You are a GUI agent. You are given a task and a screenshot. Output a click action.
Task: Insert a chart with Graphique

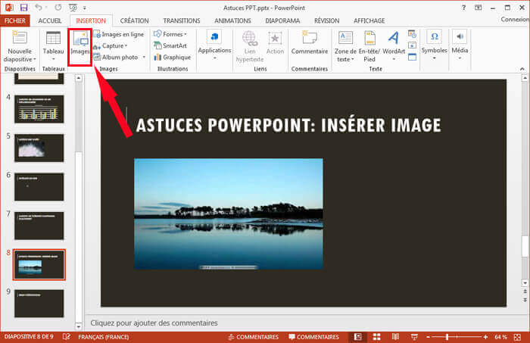coord(172,57)
